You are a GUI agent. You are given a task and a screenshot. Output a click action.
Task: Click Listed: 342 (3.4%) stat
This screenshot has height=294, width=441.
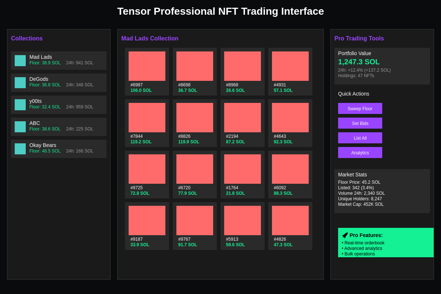point(356,188)
